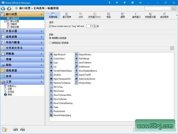Select MaximizeToDesktop icon
Viewport: 178px width, 134px height.
pyautogui.click(x=51, y=83)
